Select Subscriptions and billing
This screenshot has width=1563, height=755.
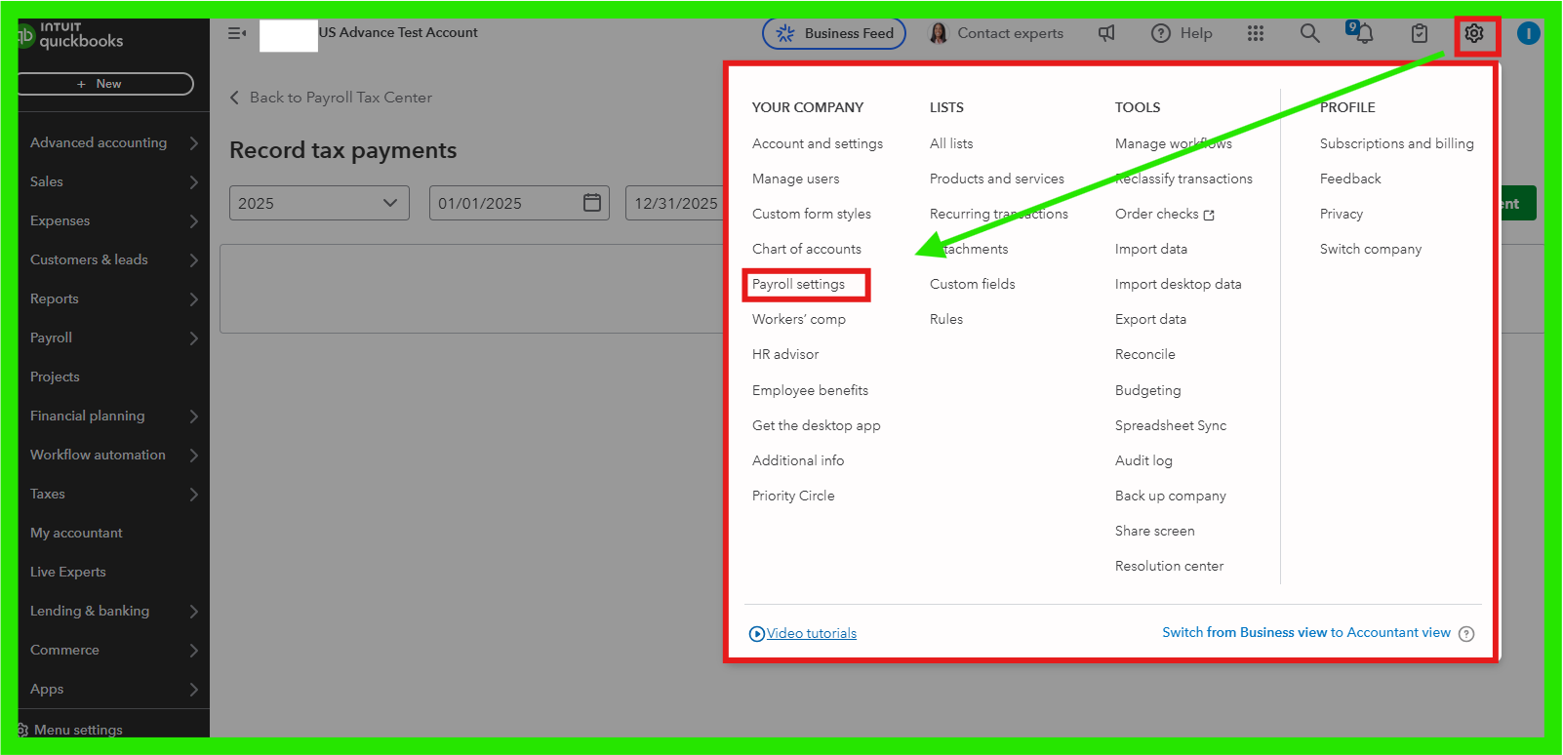(x=1397, y=143)
